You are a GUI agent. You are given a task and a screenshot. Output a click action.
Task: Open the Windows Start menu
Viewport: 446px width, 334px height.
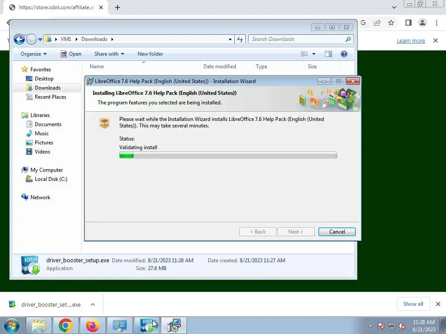pyautogui.click(x=11, y=325)
